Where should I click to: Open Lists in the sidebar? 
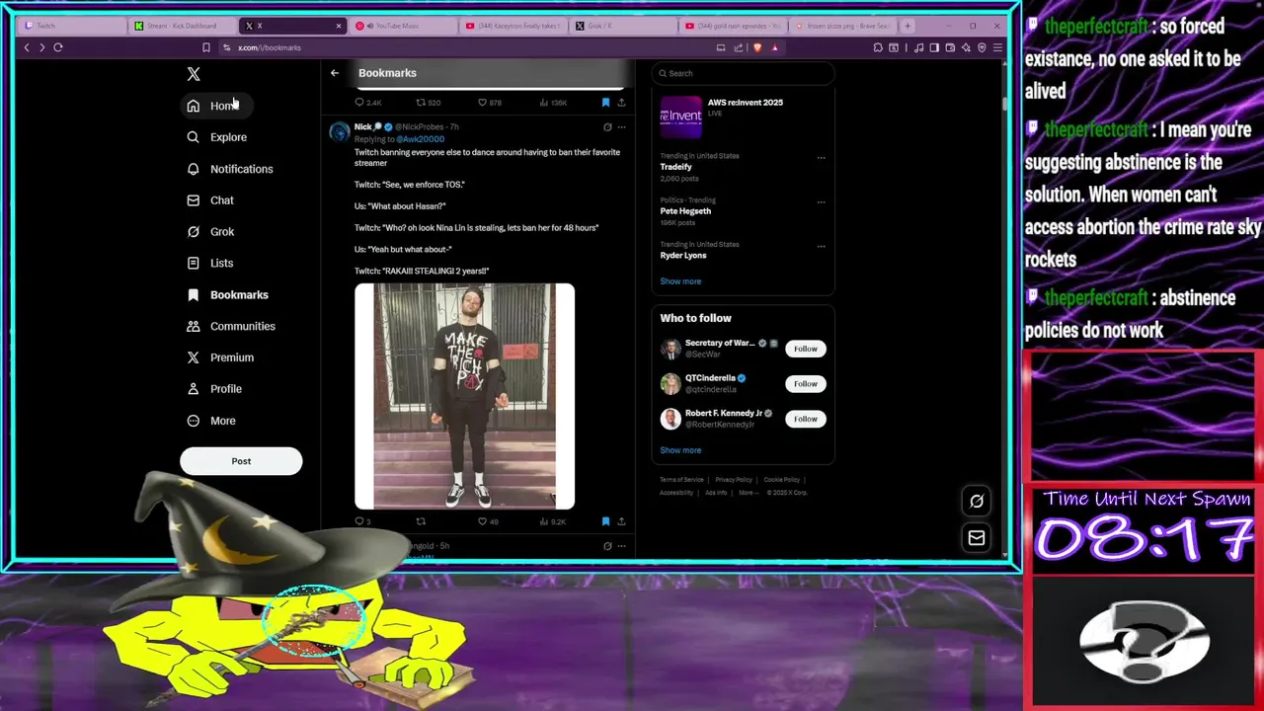pos(209,264)
